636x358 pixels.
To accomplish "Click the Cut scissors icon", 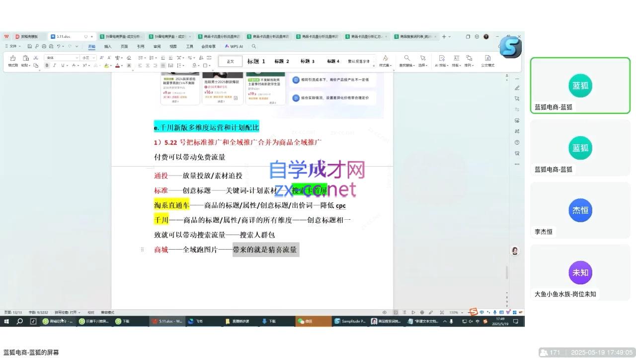I will 36,58.
